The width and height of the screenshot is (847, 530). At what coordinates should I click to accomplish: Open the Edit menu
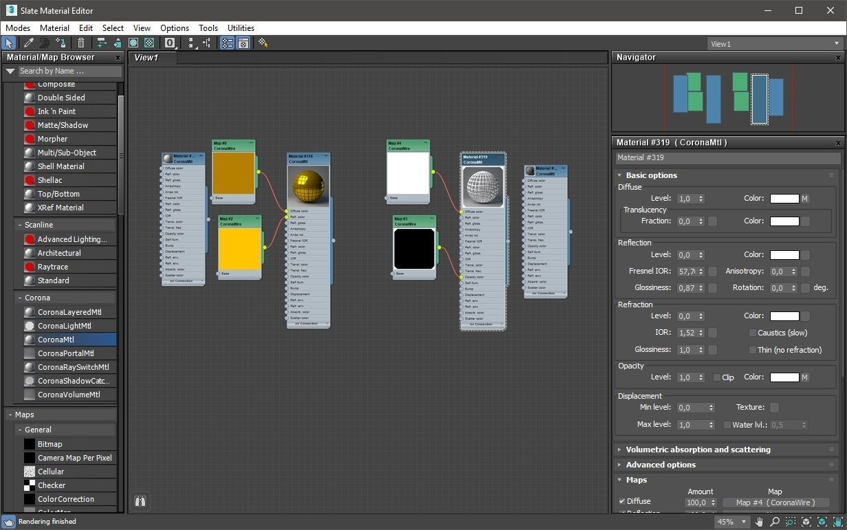(86, 28)
